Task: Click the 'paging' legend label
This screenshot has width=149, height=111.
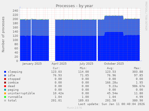Action: [13, 90]
